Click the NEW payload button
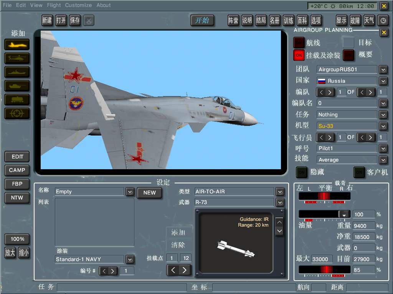Image resolution: width=393 pixels, height=294 pixels. (149, 193)
